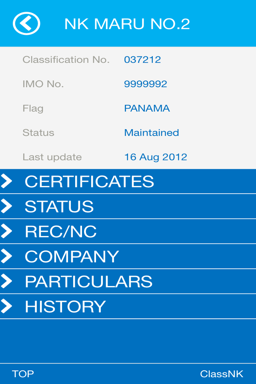
Task: Click the chevron beside PARTICULARS
Action: [x=6, y=281]
